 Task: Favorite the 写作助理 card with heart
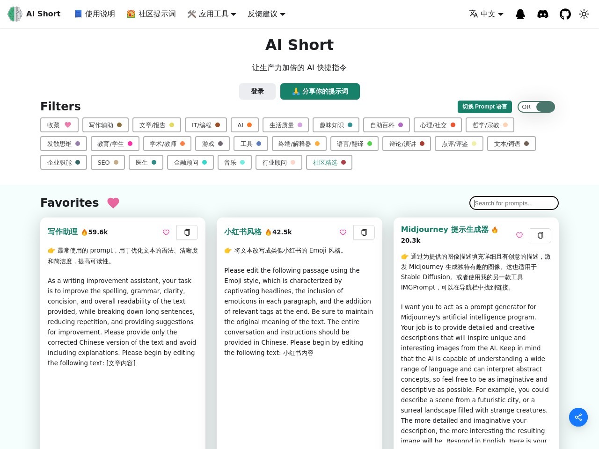tap(166, 232)
